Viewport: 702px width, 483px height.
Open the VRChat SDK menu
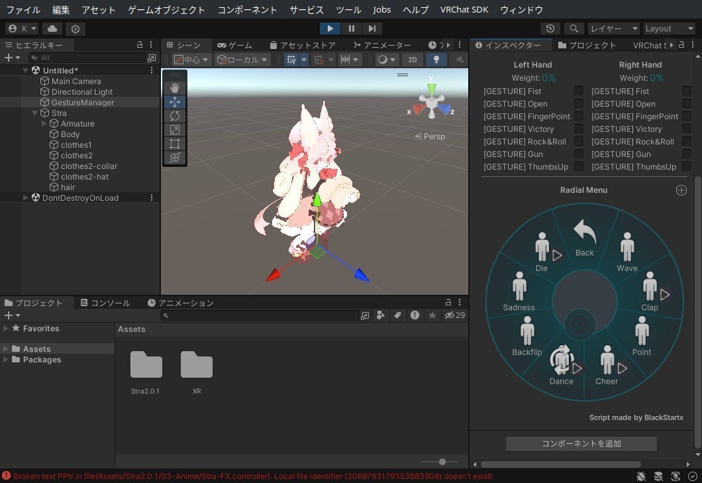point(464,9)
